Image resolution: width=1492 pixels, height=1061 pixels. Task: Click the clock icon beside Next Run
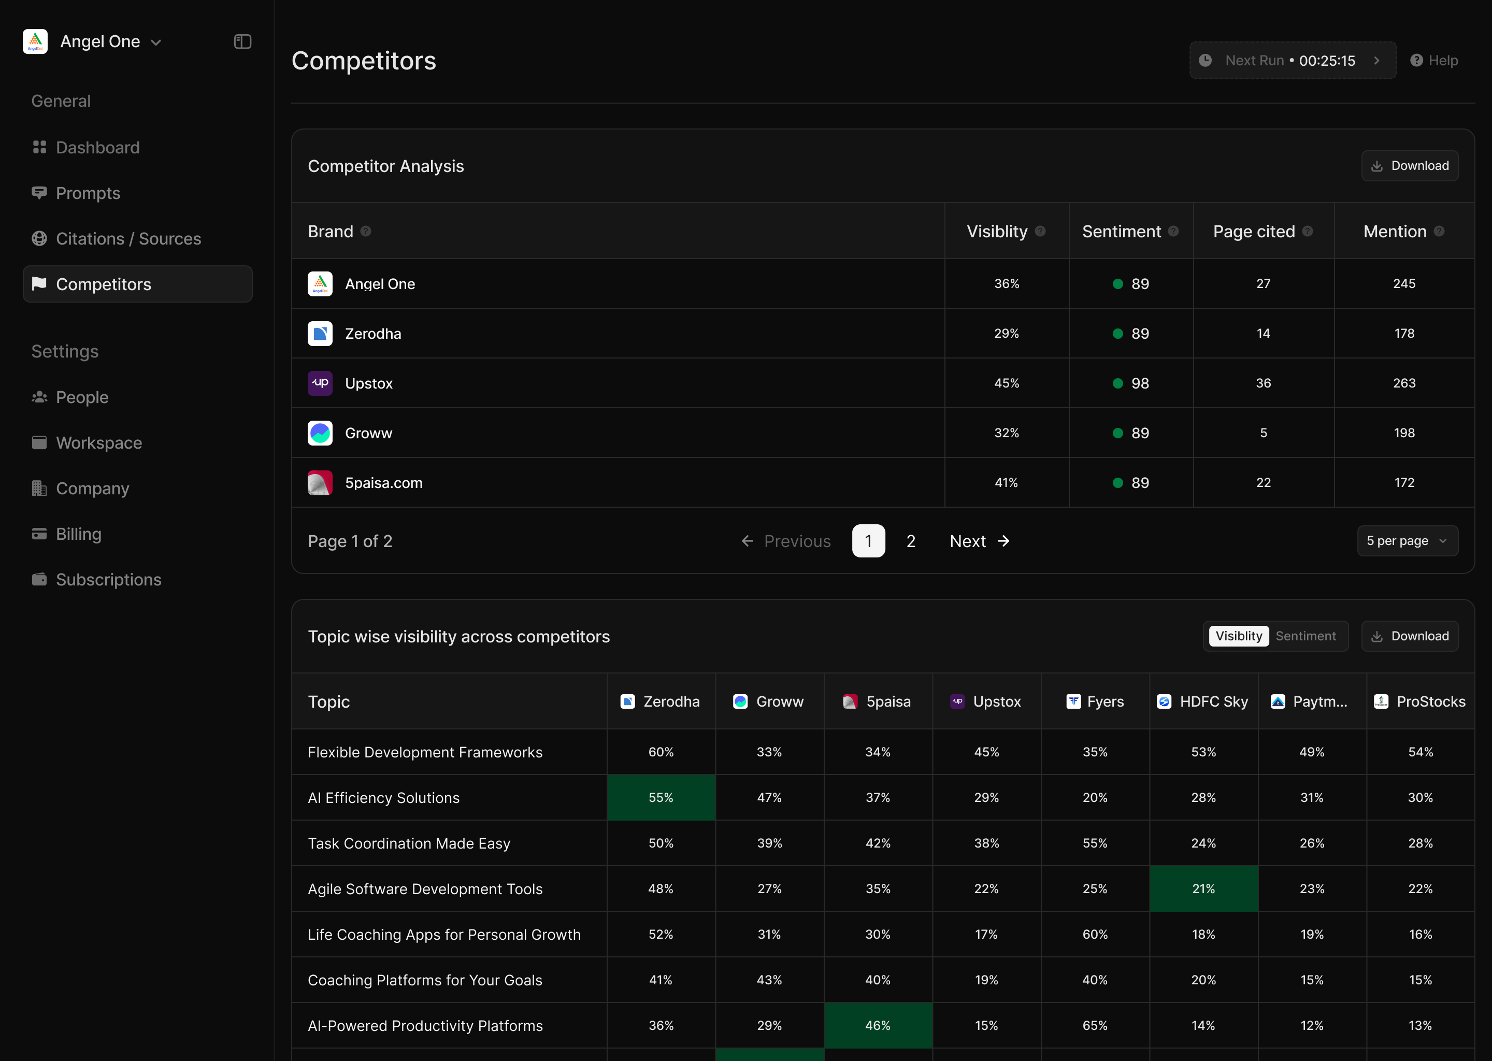pyautogui.click(x=1205, y=60)
